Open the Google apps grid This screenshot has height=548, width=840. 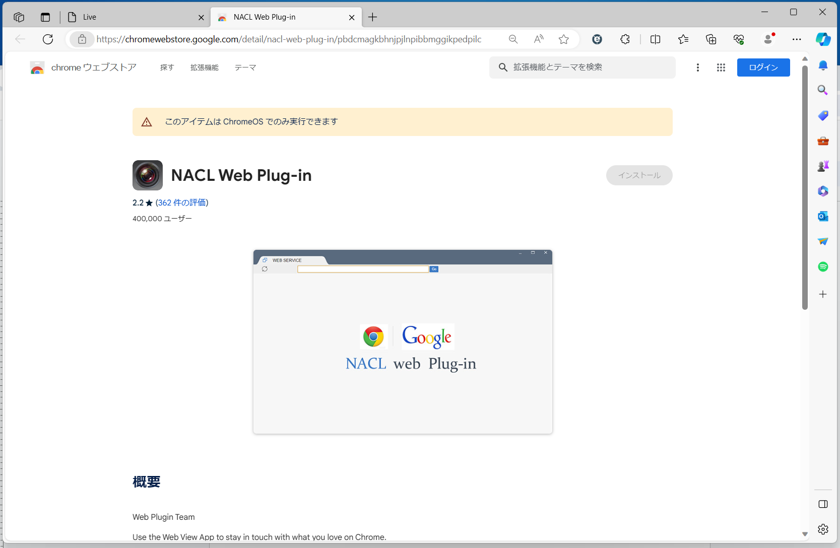pos(721,67)
